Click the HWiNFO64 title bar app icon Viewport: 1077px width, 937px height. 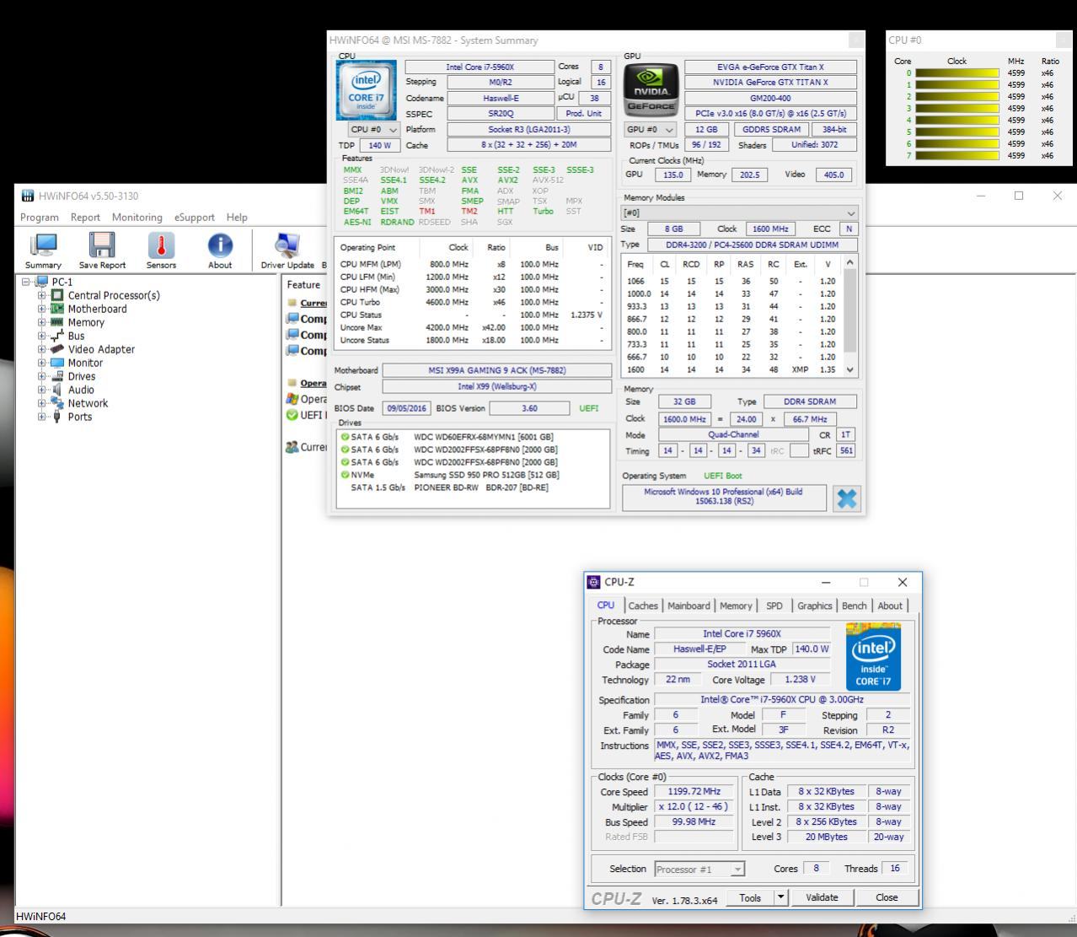(x=28, y=196)
